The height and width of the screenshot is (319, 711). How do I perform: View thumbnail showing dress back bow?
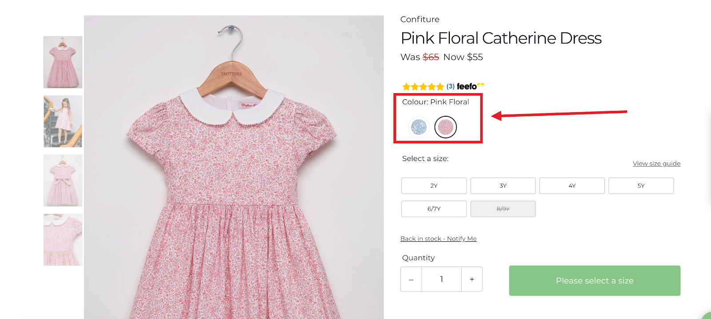pos(63,181)
